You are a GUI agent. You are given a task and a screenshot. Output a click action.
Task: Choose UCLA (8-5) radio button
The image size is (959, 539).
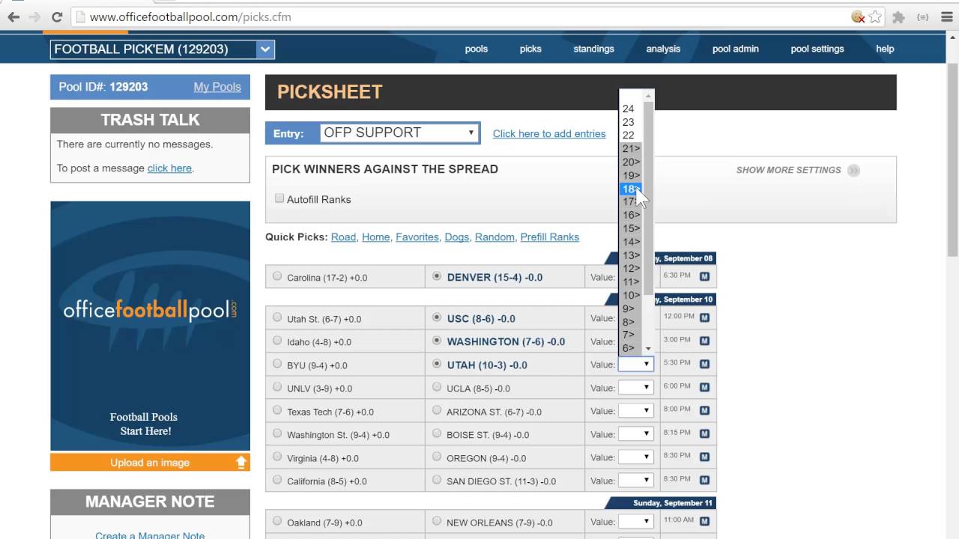pyautogui.click(x=437, y=387)
